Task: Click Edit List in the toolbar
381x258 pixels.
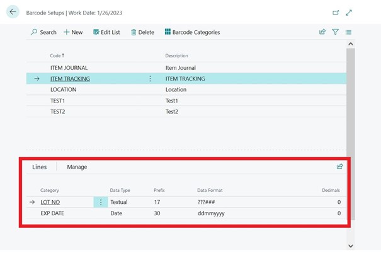Action: [x=107, y=32]
